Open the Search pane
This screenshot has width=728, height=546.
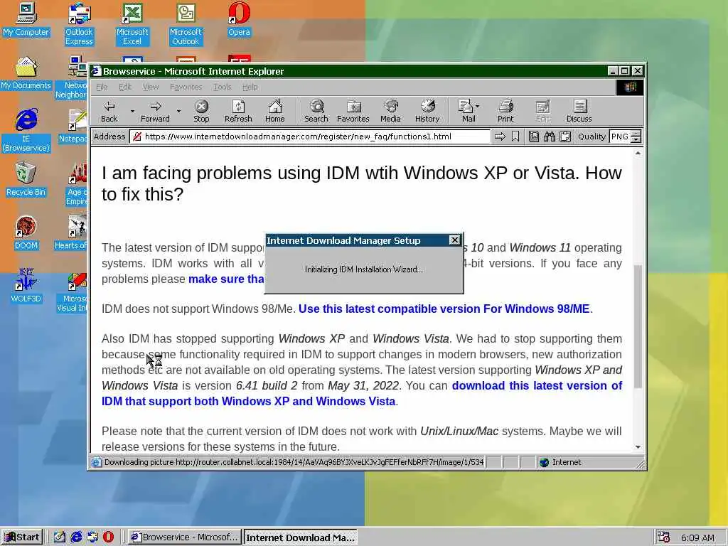tap(316, 112)
